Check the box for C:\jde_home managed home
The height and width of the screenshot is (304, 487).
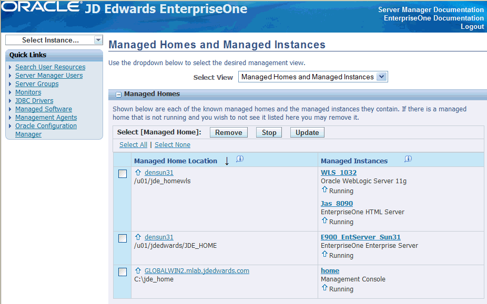pyautogui.click(x=123, y=272)
